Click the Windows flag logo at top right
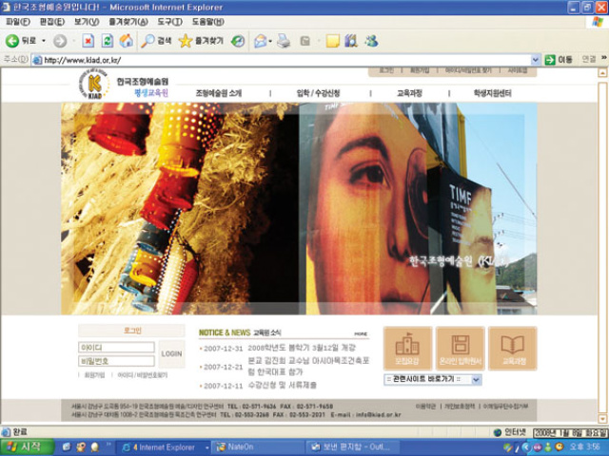Image resolution: width=609 pixels, height=456 pixels. [x=598, y=22]
